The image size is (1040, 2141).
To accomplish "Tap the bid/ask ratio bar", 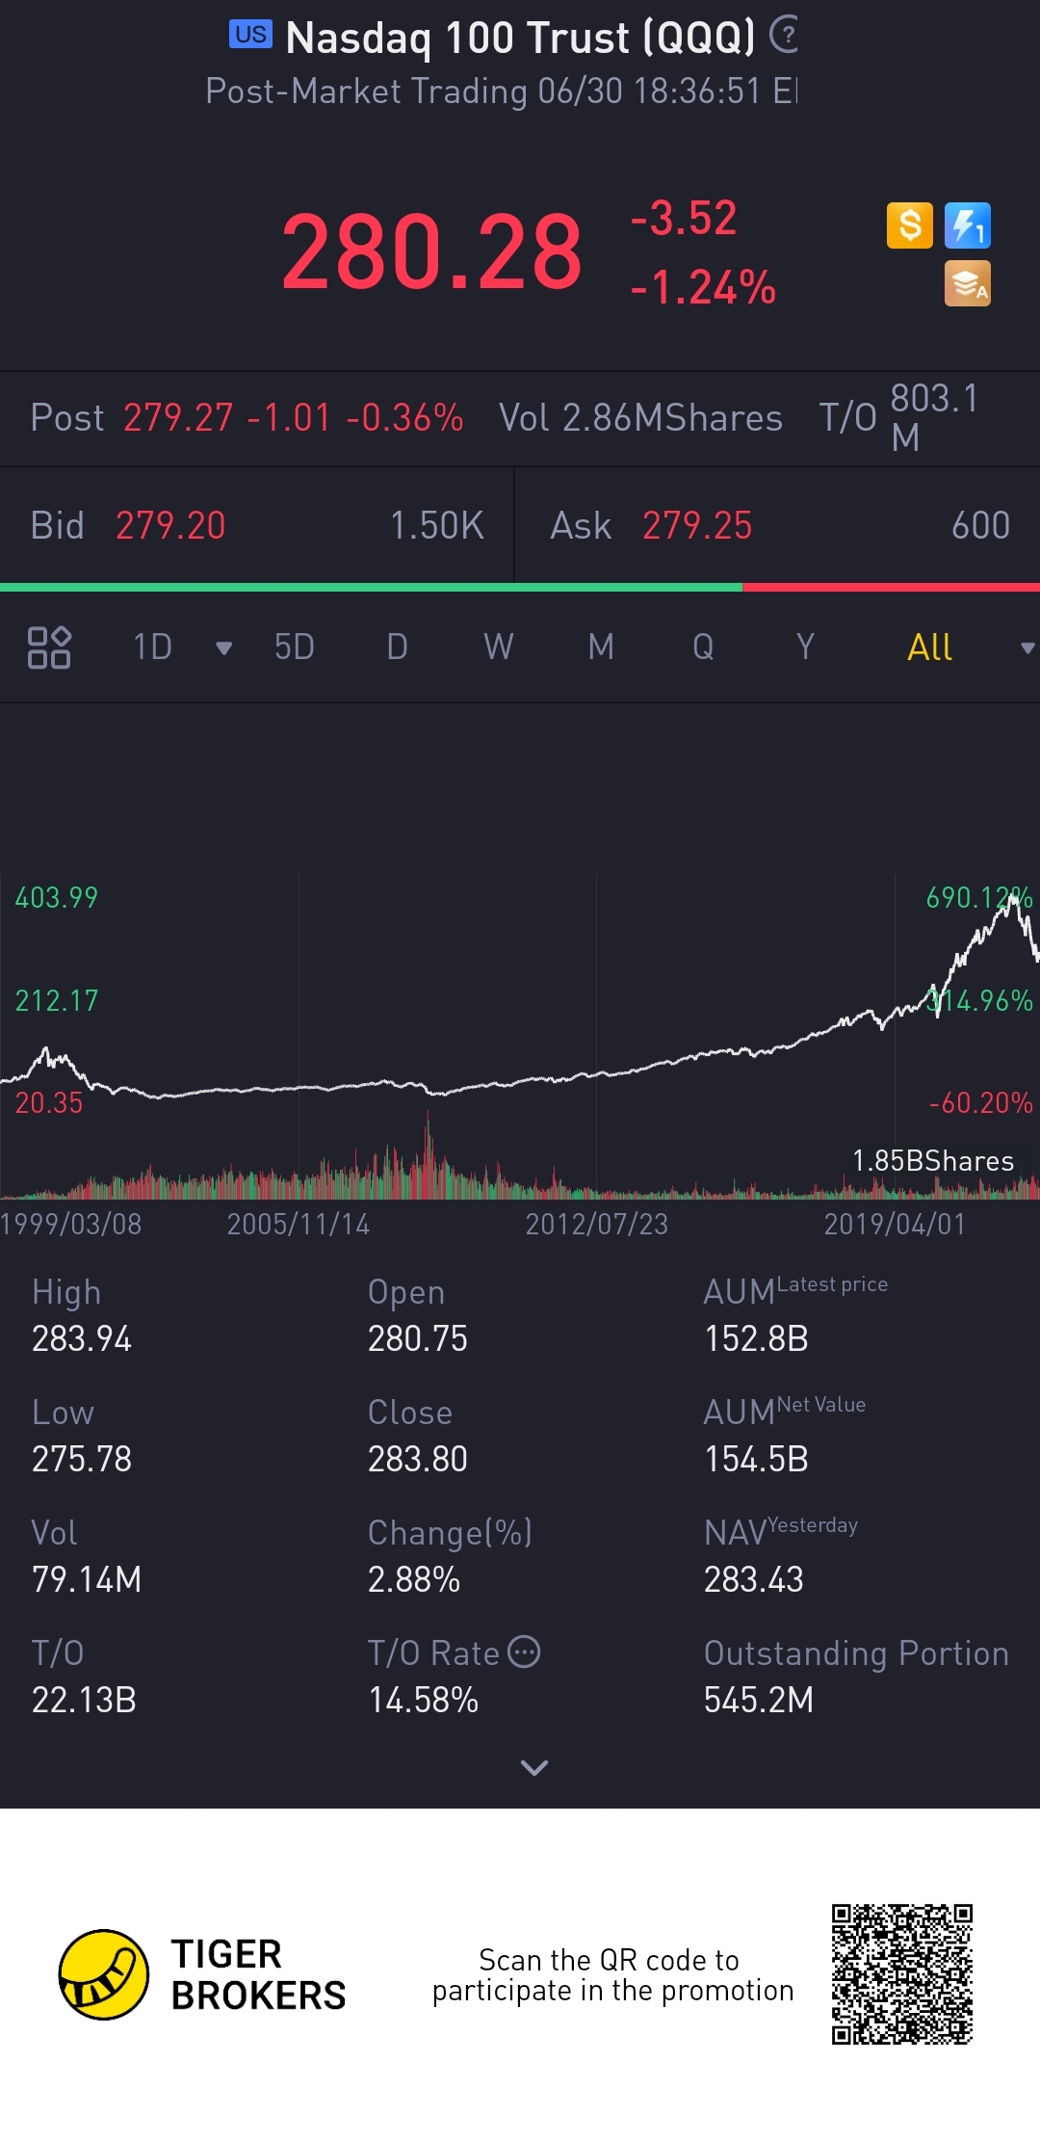I will [520, 587].
